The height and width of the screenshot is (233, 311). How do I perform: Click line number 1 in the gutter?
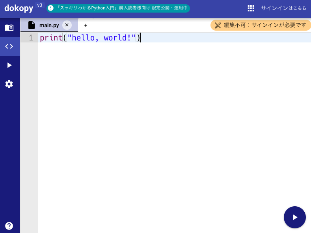point(31,38)
